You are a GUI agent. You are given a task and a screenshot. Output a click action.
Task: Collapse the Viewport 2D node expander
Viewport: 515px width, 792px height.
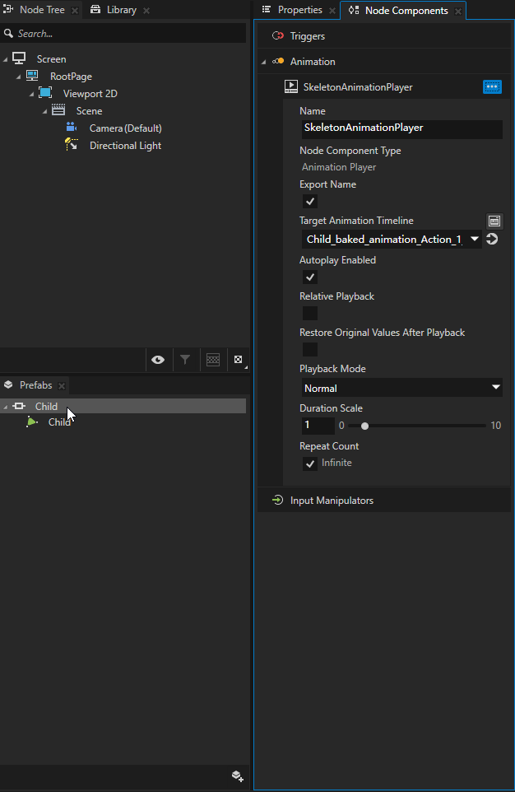[x=31, y=94]
